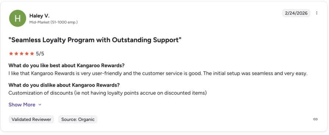This screenshot has height=135, width=329.
Task: Click the second orange rating star
Action: 16,53
